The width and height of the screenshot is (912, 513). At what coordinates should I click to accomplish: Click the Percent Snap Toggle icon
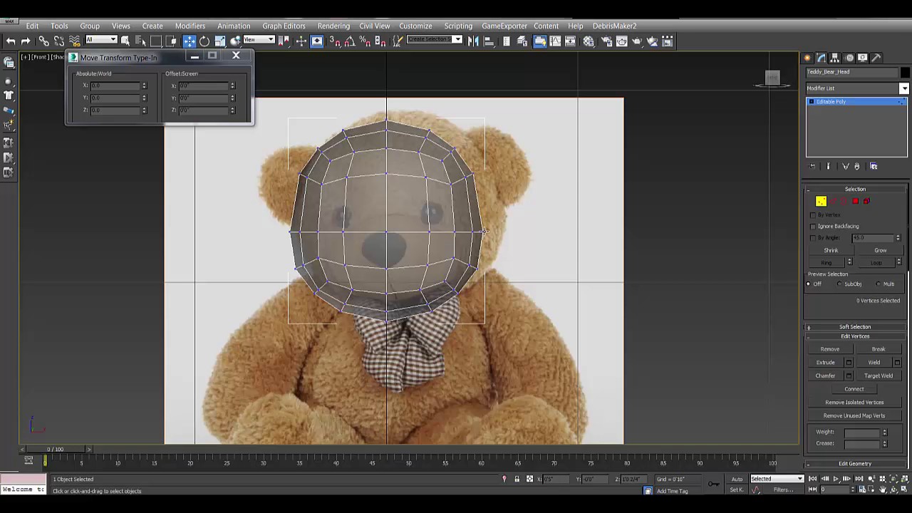(x=366, y=41)
